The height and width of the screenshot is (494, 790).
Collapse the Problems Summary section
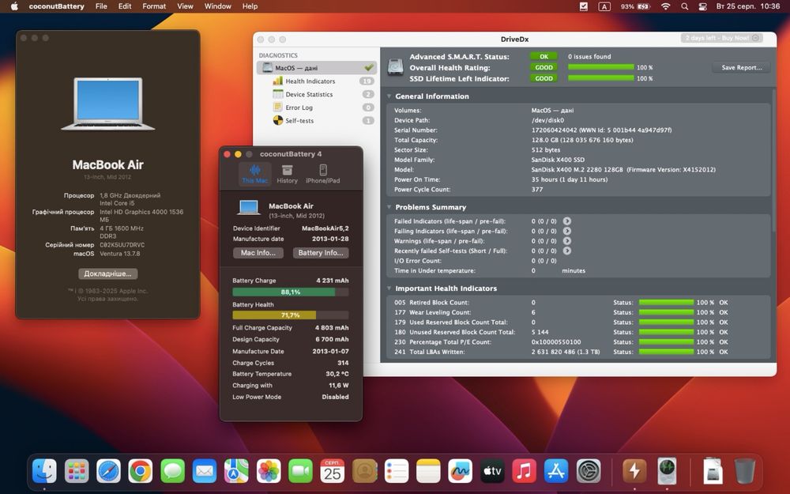point(389,207)
